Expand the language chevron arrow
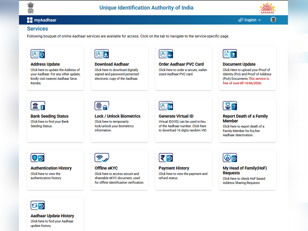Image resolution: width=308 pixels, height=231 pixels. pyautogui.click(x=259, y=20)
